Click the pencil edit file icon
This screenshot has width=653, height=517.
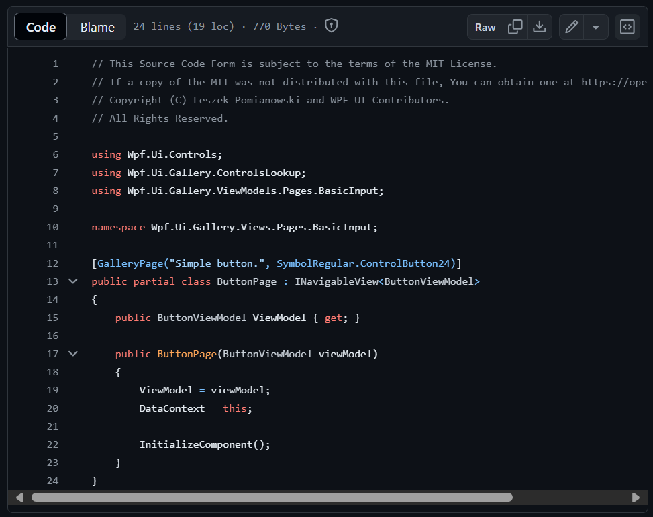click(x=572, y=27)
